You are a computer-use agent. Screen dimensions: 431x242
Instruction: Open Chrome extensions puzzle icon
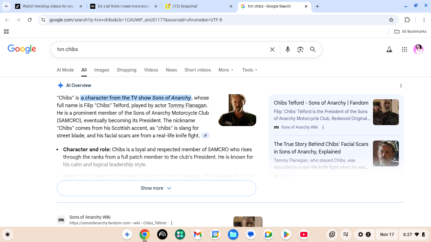tap(407, 20)
